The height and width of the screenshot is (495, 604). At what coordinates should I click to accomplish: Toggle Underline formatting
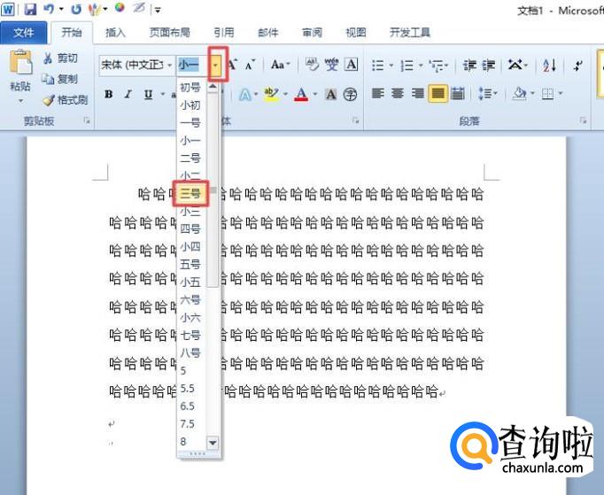pyautogui.click(x=148, y=95)
